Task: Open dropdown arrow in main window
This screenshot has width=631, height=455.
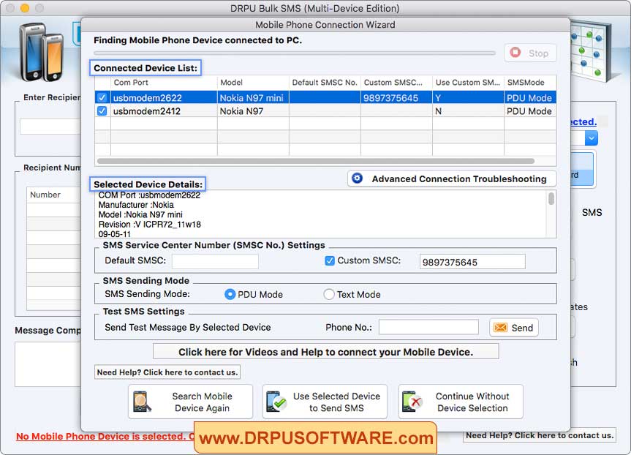Action: [x=592, y=138]
